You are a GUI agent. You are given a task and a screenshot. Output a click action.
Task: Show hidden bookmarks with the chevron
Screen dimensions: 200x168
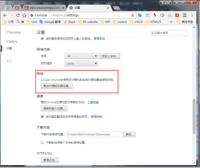pyautogui.click(x=171, y=22)
